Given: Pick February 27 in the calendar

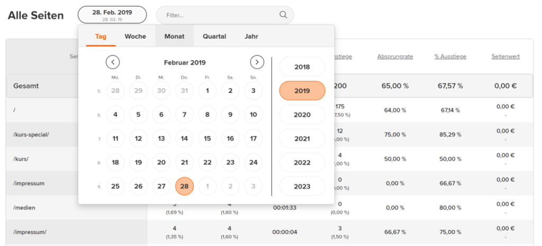Looking at the screenshot, I should pyautogui.click(x=161, y=186).
